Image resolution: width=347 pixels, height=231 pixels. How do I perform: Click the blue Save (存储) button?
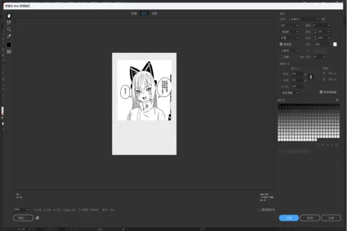pos(289,218)
